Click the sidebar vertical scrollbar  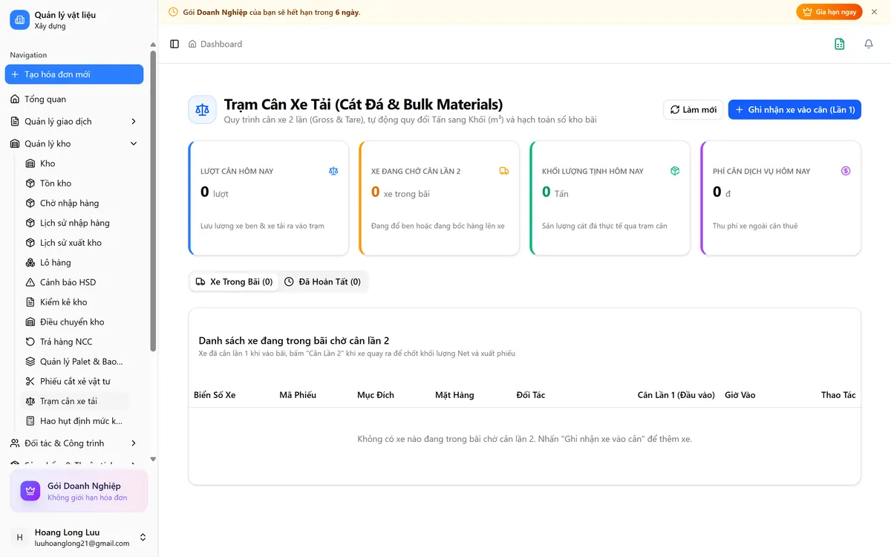tap(154, 200)
